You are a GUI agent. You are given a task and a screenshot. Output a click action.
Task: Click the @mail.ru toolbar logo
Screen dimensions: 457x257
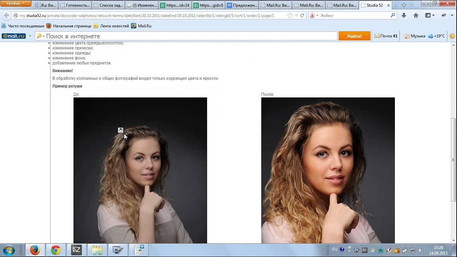14,36
